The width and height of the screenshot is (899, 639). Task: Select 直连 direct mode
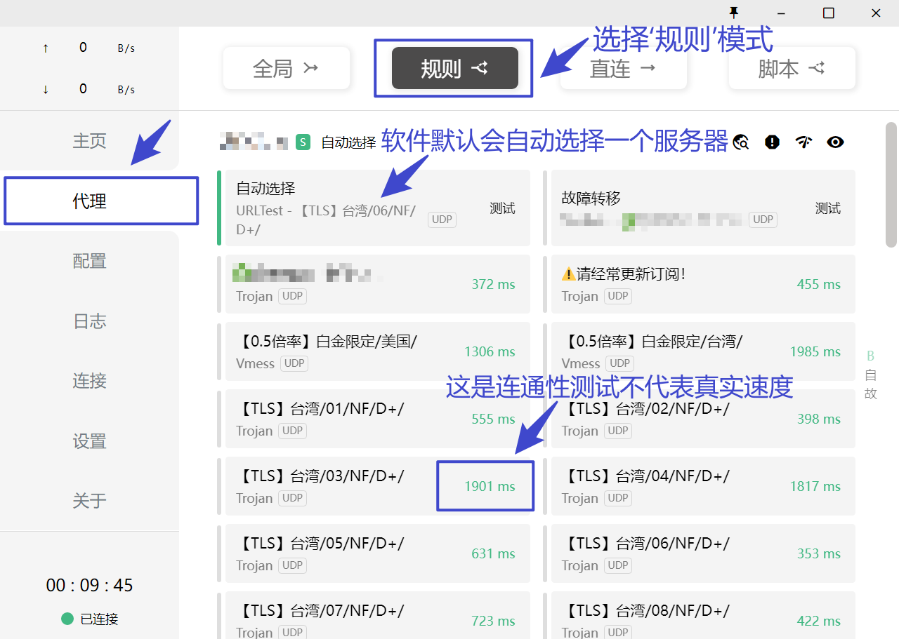coord(623,69)
